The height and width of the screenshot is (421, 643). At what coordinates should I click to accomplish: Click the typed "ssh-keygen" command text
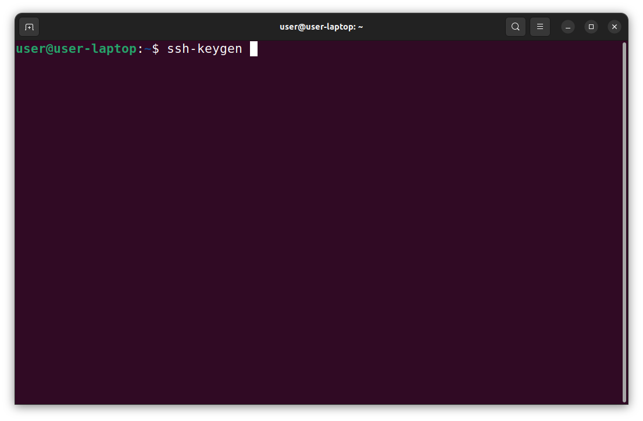[205, 49]
